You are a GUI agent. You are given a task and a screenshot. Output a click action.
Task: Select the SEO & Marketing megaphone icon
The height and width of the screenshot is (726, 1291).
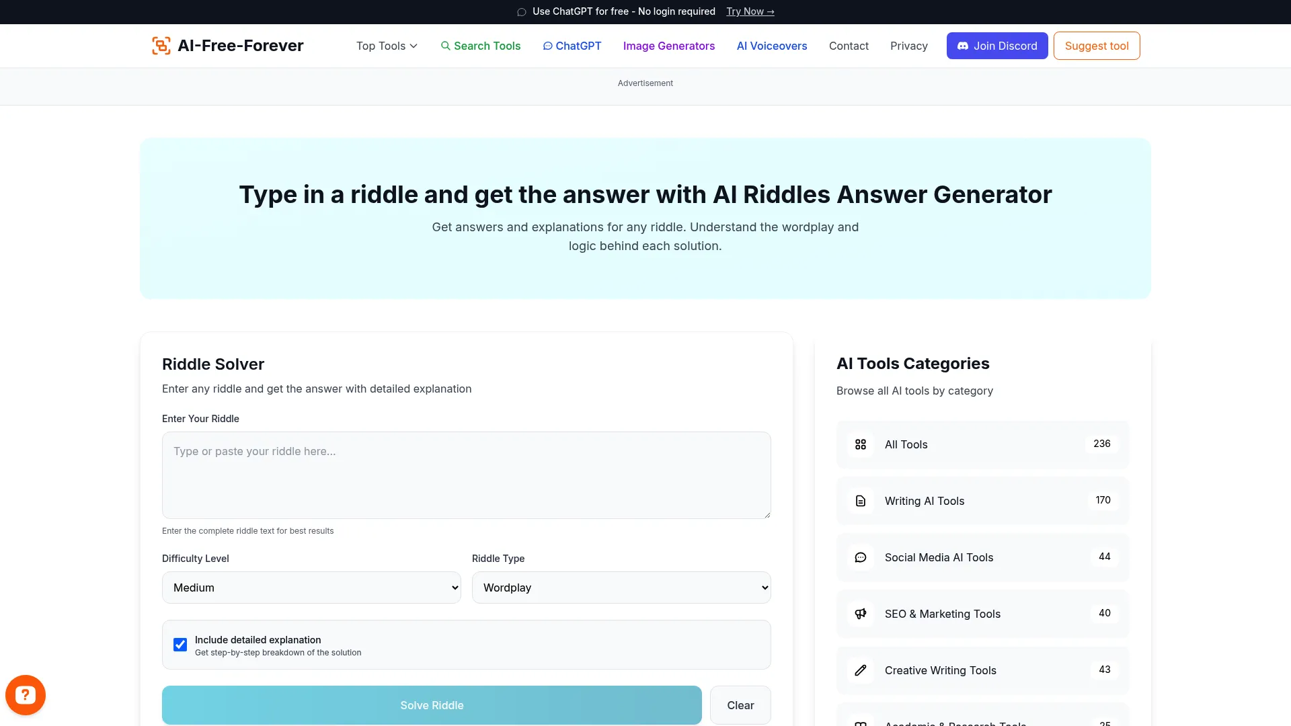click(x=861, y=614)
